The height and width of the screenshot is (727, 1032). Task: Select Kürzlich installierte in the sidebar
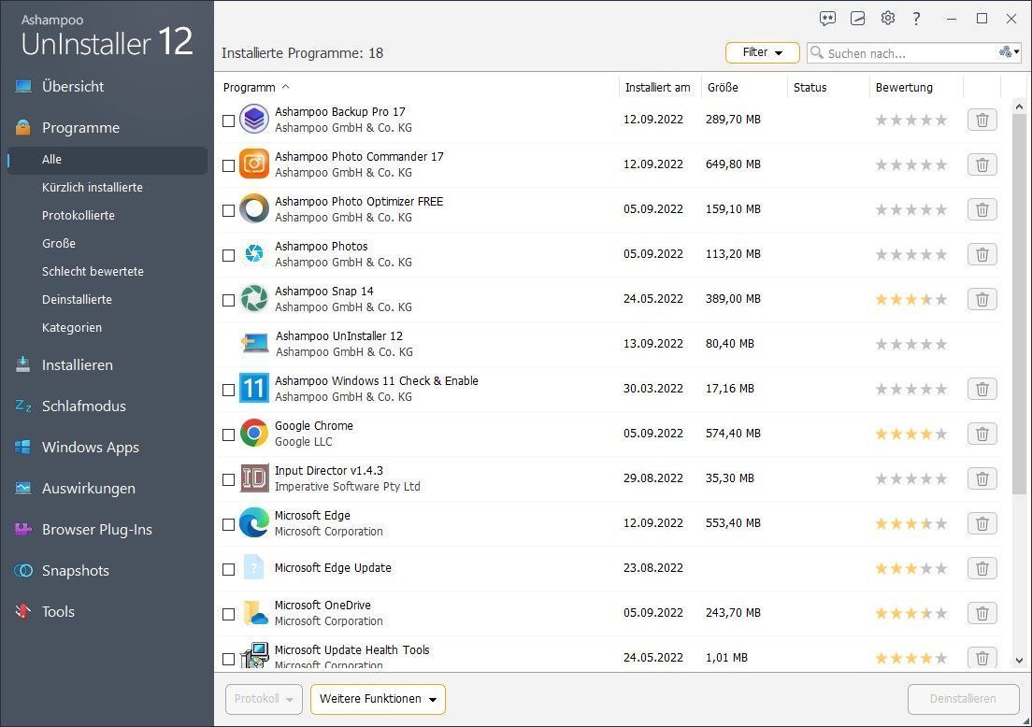pyautogui.click(x=93, y=188)
